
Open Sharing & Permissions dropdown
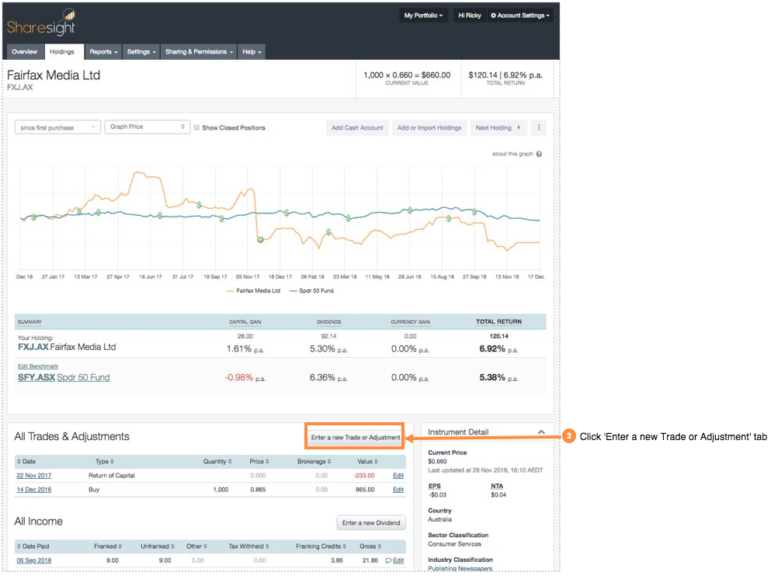199,52
